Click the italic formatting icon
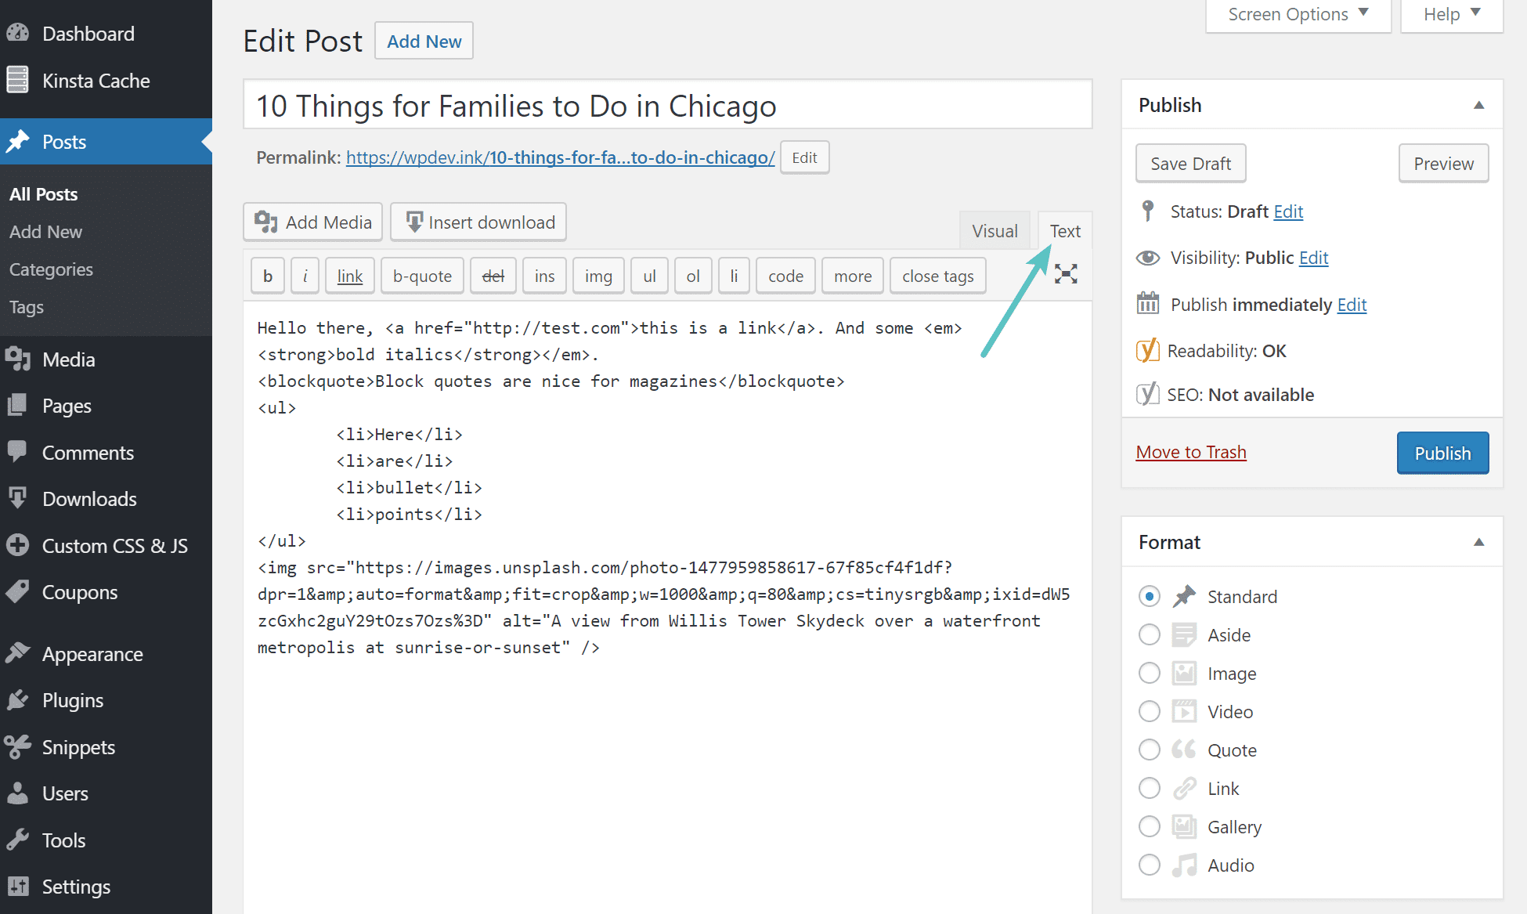 (305, 275)
